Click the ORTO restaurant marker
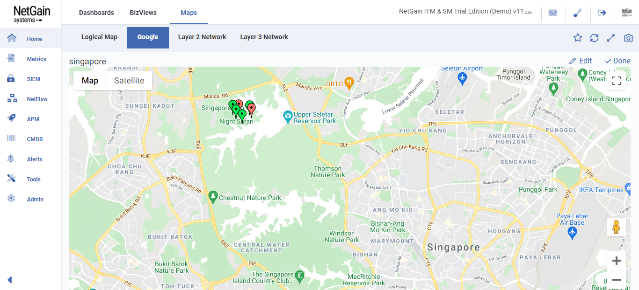This screenshot has width=639, height=290. click(x=349, y=83)
